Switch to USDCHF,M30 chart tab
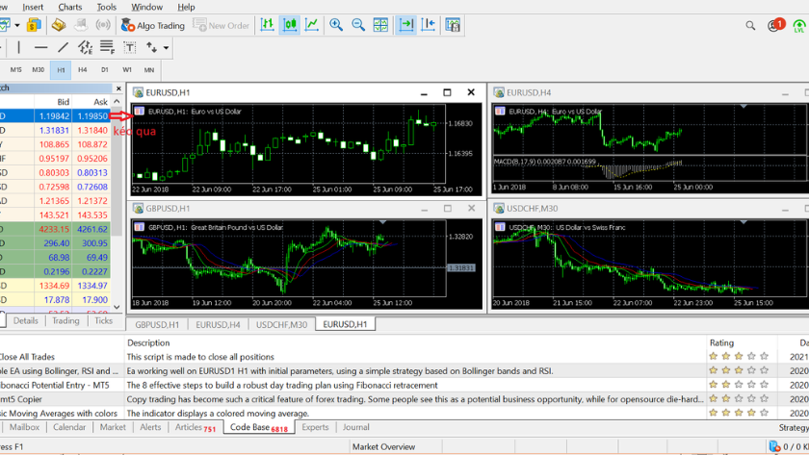Screen dimensions: 809x455 coord(281,324)
